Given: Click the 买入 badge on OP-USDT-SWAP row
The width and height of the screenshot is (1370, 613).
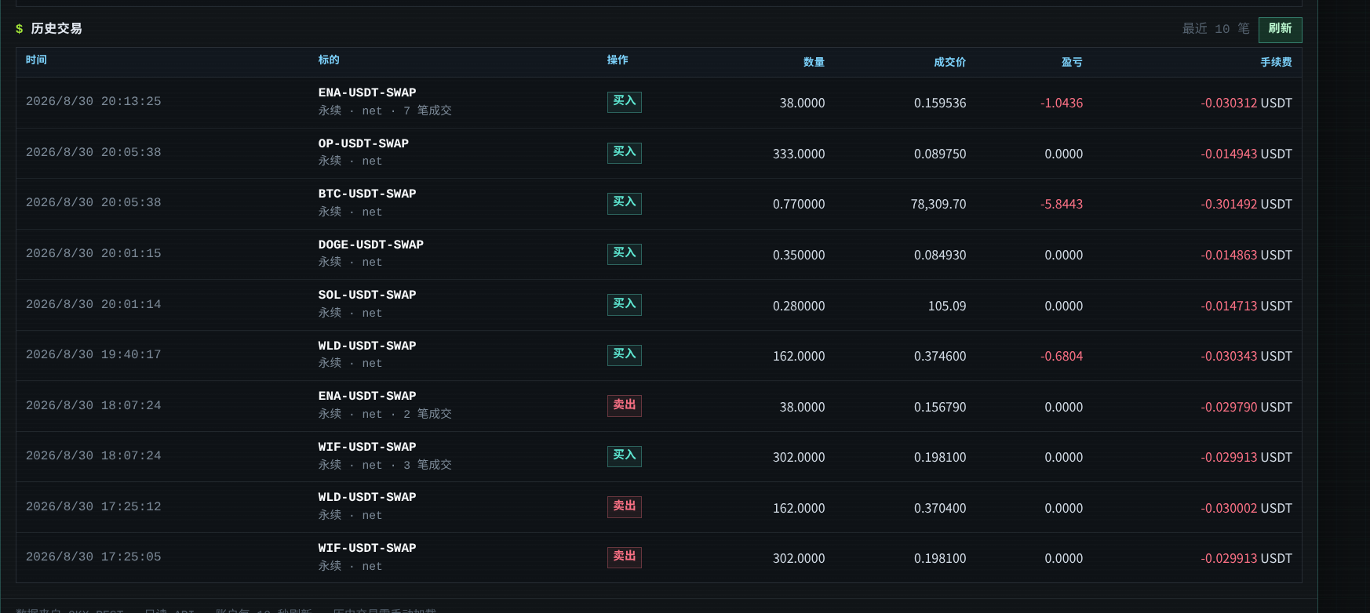Looking at the screenshot, I should pos(624,152).
